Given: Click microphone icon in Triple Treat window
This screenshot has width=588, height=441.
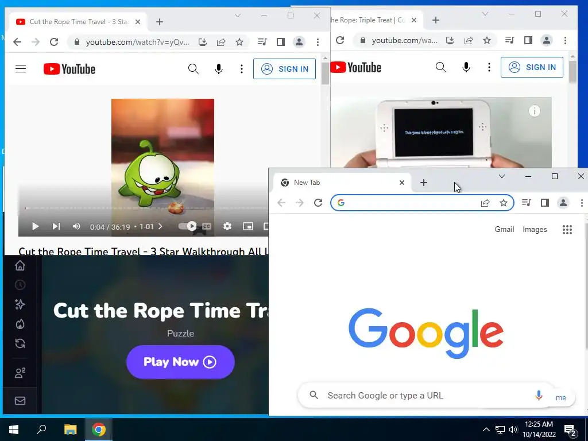Looking at the screenshot, I should coord(466,67).
